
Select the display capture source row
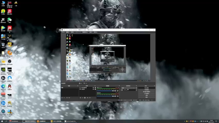pos(88,87)
